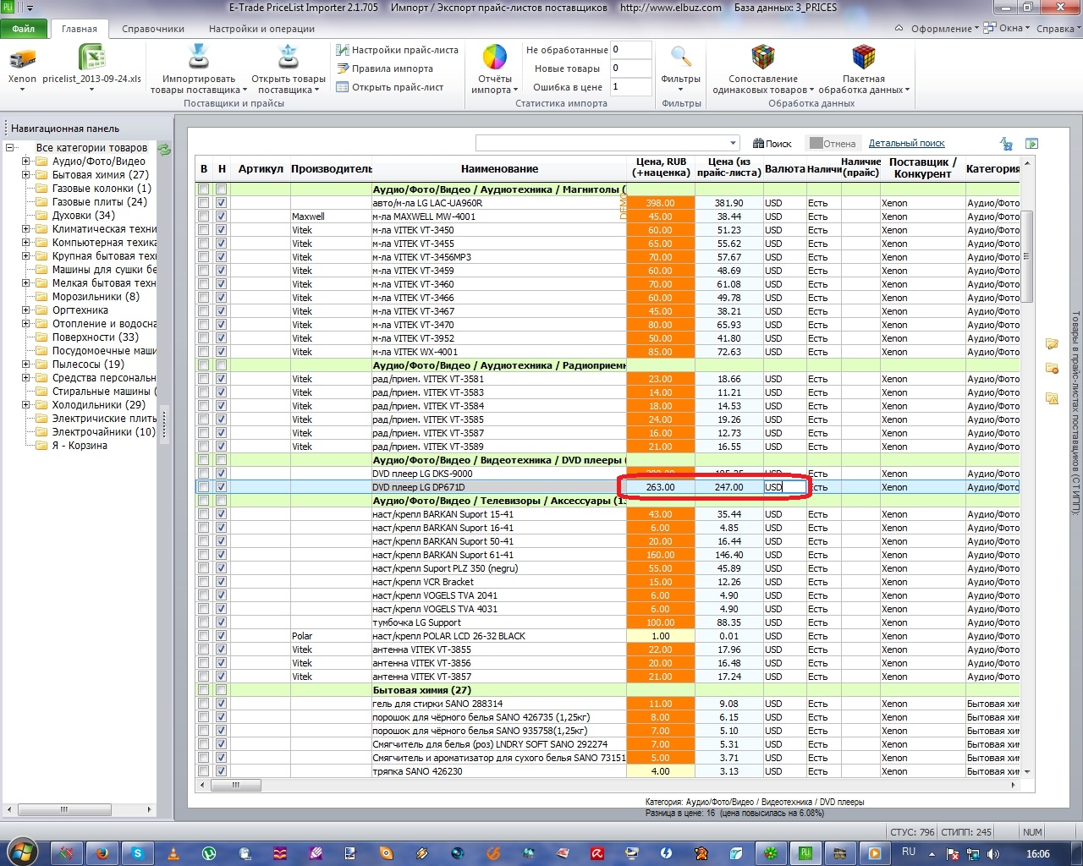Toggle Н checkbox for антенна VITEK VT-3855
The width and height of the screenshot is (1083, 866).
click(221, 649)
